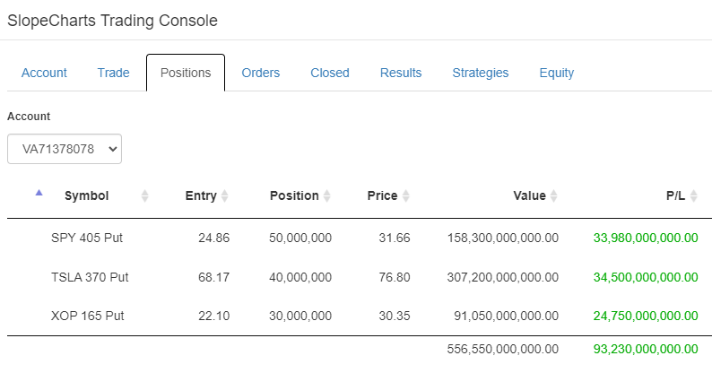Click sort arrows beside Price header
712x373 pixels.
[405, 195]
